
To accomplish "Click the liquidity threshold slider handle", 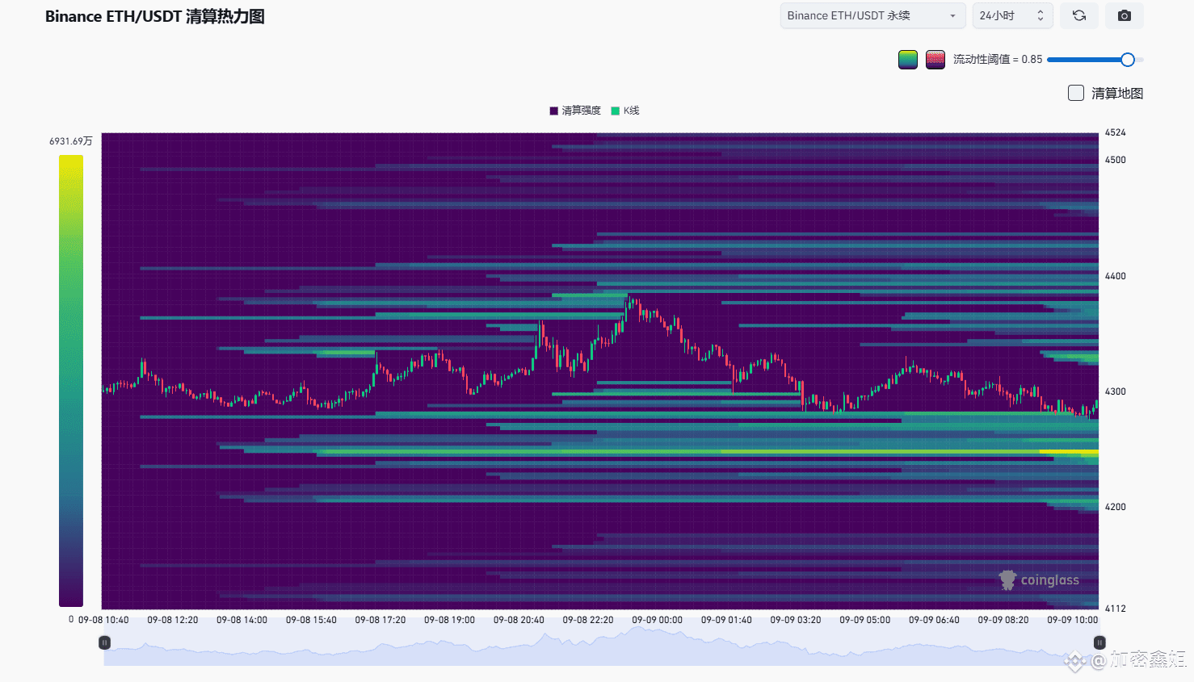I will pyautogui.click(x=1128, y=59).
